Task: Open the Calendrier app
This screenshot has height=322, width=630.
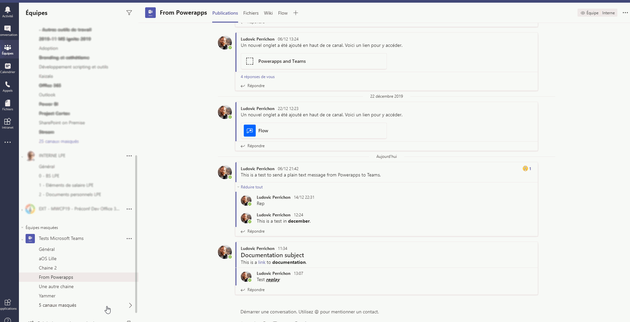Action: (8, 68)
